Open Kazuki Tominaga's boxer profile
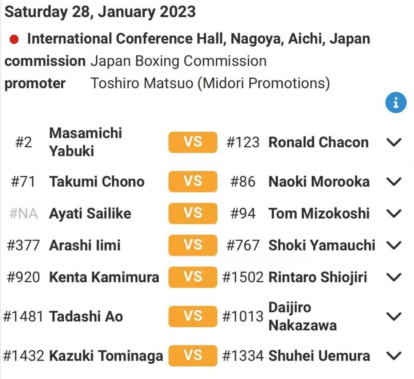The height and width of the screenshot is (379, 414). pyautogui.click(x=106, y=356)
